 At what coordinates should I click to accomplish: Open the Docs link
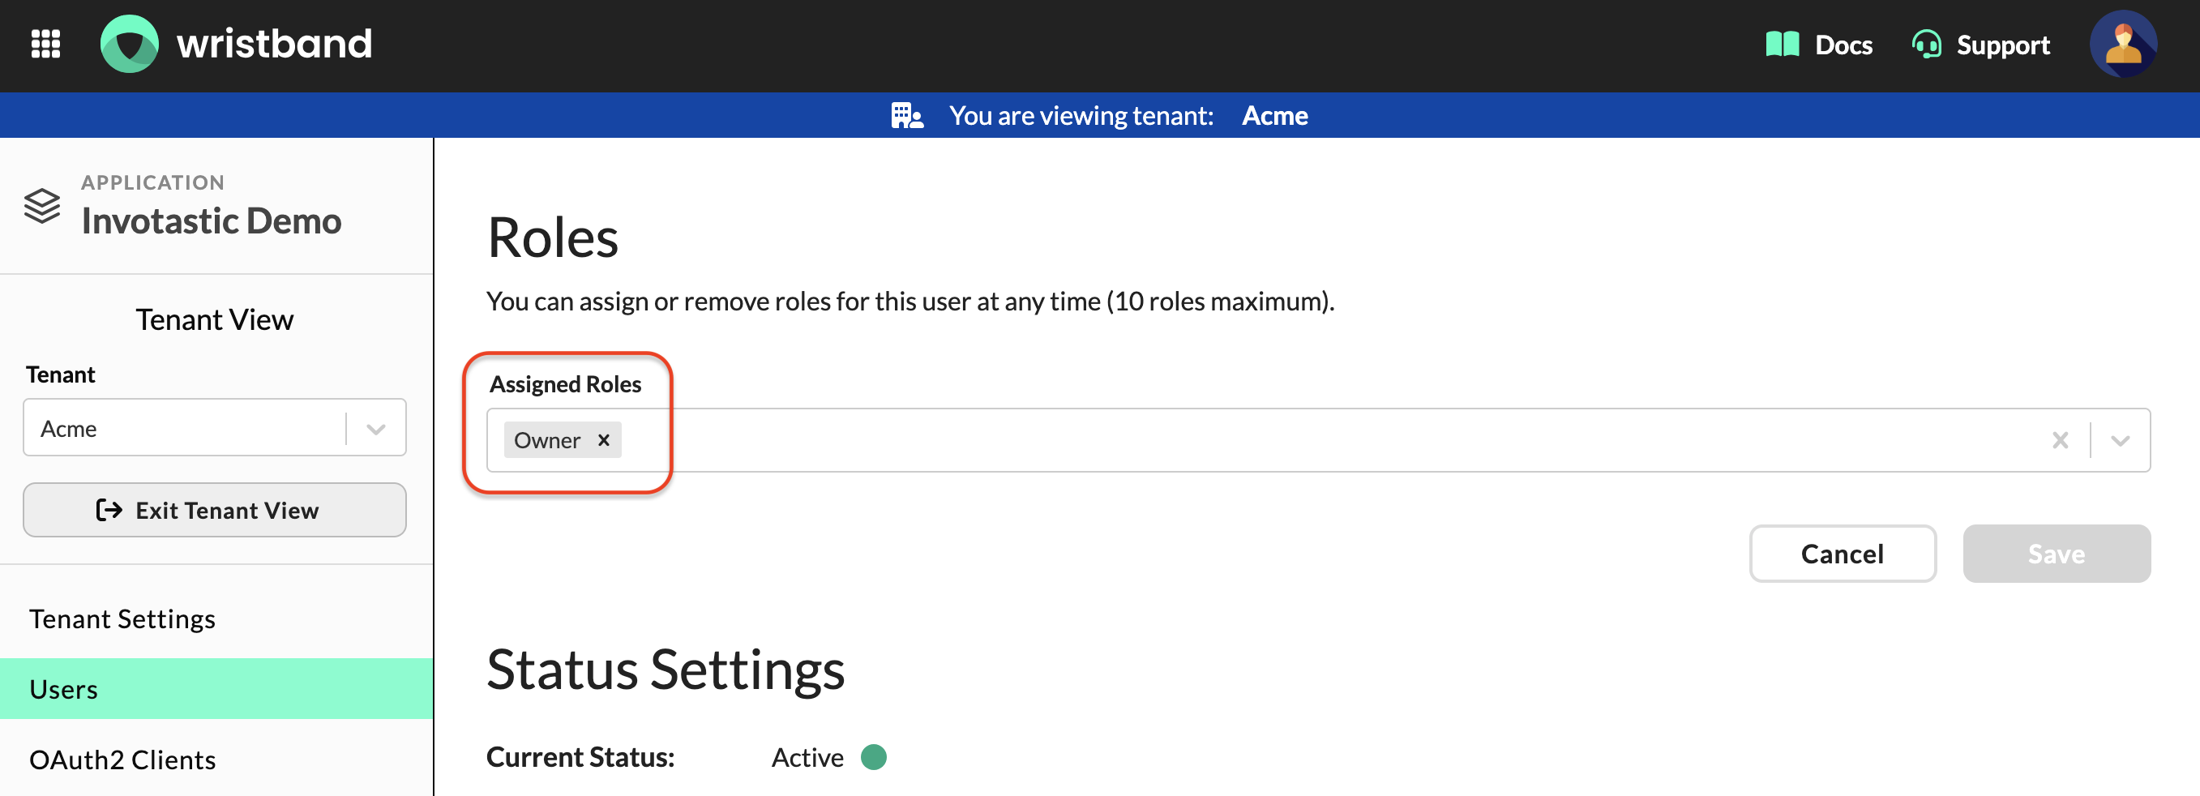pyautogui.click(x=1818, y=45)
